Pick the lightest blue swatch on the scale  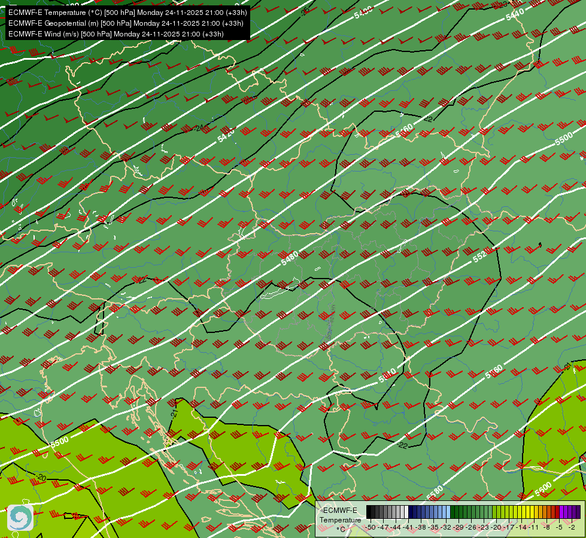448,512
